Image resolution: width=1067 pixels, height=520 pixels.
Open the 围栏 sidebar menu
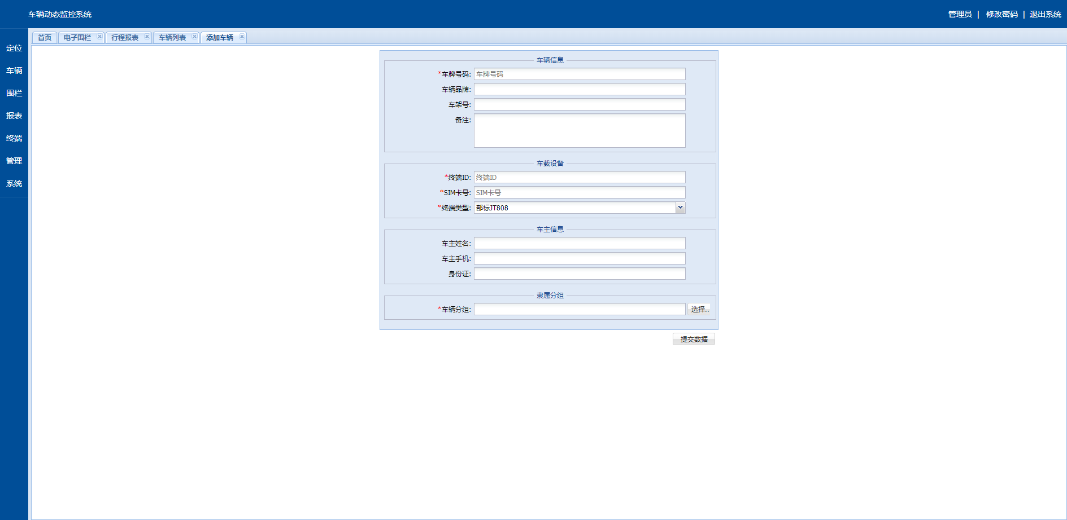point(14,94)
